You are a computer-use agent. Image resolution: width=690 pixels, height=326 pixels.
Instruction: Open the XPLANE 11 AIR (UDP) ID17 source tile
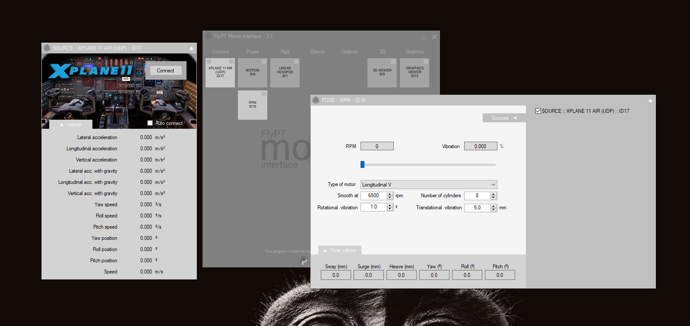pos(220,73)
